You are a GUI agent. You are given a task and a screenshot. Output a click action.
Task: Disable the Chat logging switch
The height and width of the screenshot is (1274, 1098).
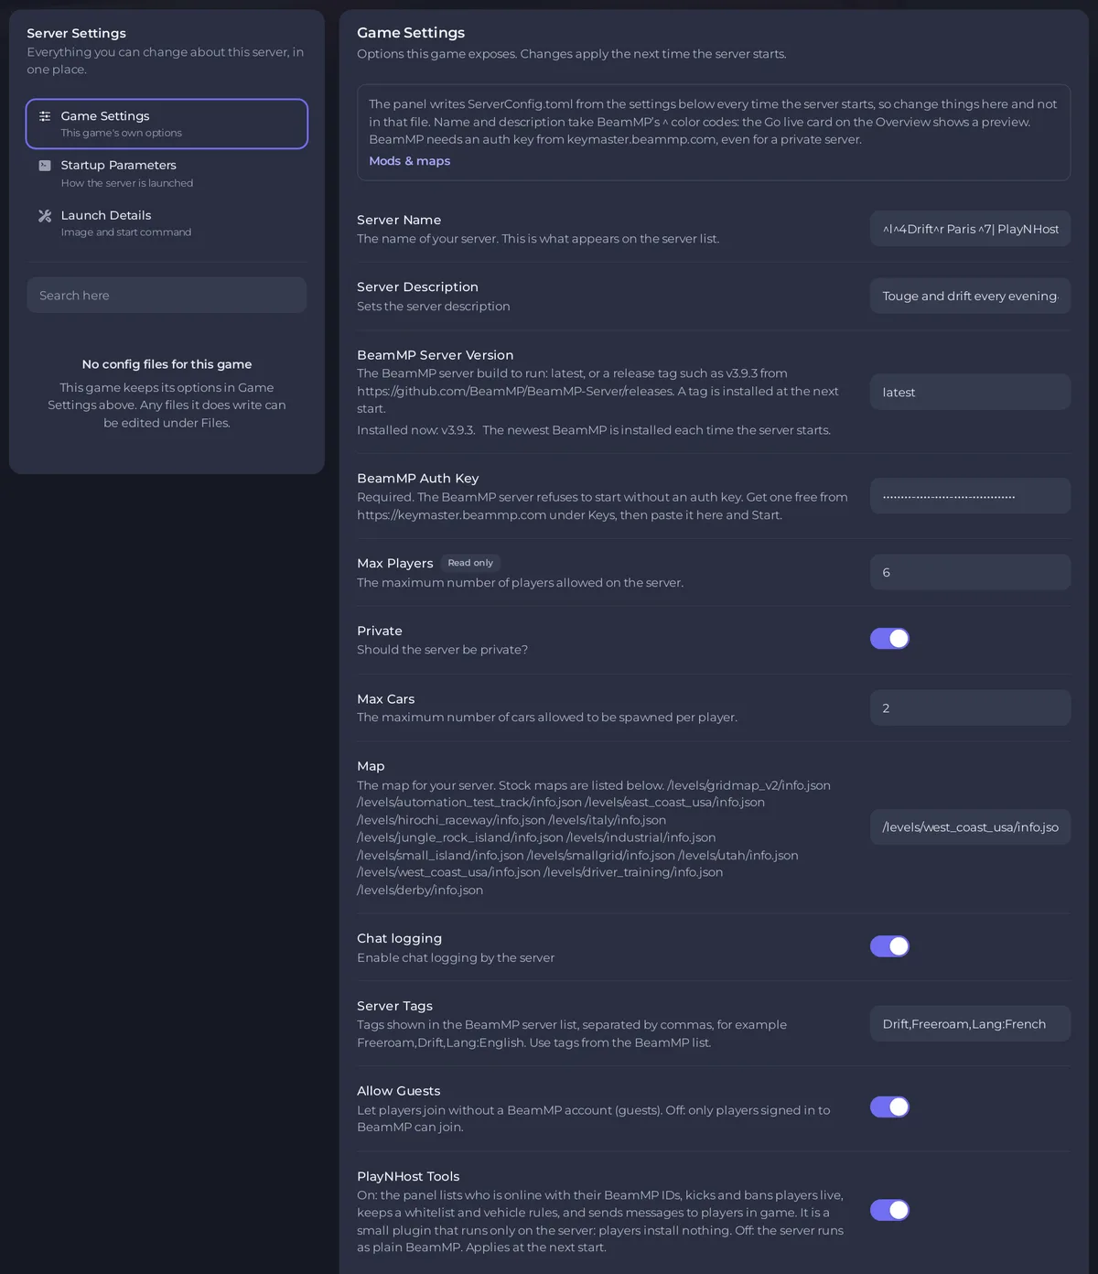(x=889, y=946)
